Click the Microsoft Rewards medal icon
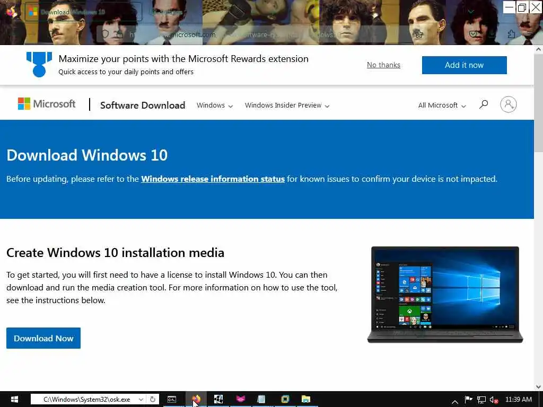The image size is (543, 407). pos(39,64)
